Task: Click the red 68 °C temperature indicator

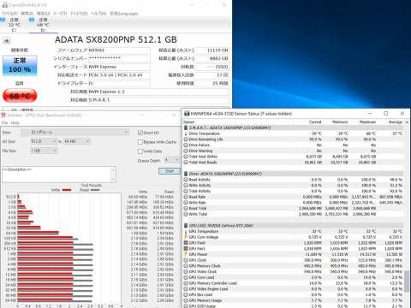Action: click(x=20, y=96)
